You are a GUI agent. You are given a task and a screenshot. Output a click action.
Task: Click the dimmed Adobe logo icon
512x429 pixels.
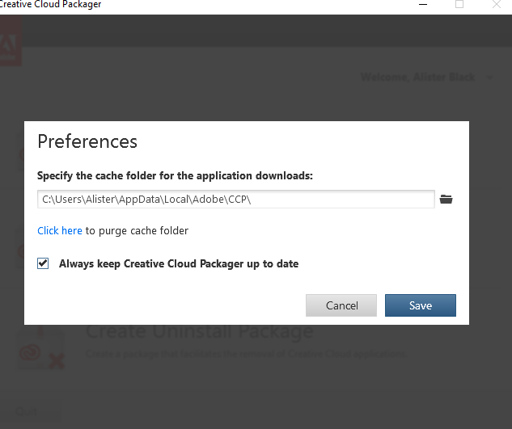click(x=11, y=39)
